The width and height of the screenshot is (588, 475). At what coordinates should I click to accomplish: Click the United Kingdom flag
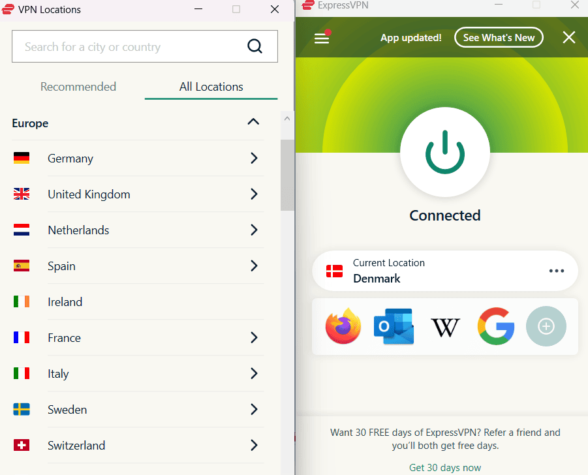[x=22, y=194]
